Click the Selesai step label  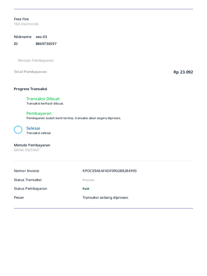pyautogui.click(x=33, y=128)
